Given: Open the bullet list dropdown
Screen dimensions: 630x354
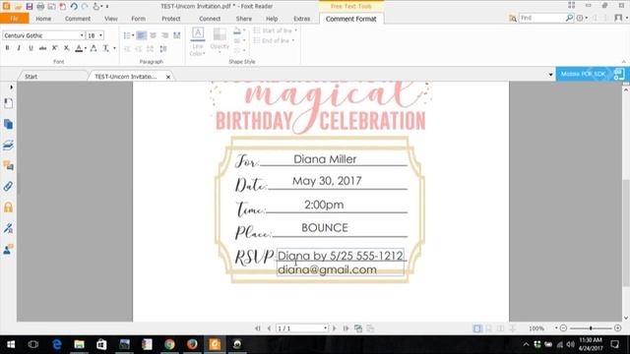Looking at the screenshot, I should pyautogui.click(x=133, y=35).
